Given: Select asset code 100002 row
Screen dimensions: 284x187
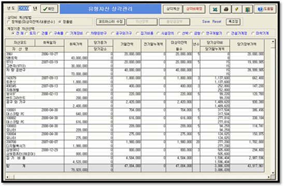Looking at the screenshot, I should click(135, 120).
